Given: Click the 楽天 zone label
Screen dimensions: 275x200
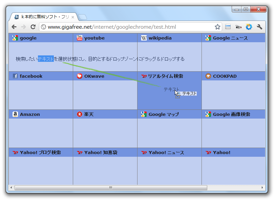Looking at the screenshot, I should tap(89, 114).
